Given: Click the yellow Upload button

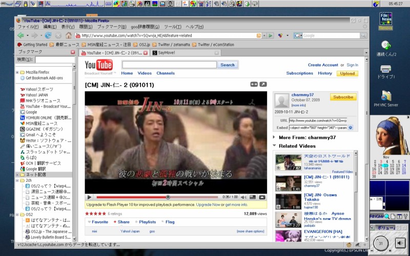Looking at the screenshot, I should coord(347,73).
